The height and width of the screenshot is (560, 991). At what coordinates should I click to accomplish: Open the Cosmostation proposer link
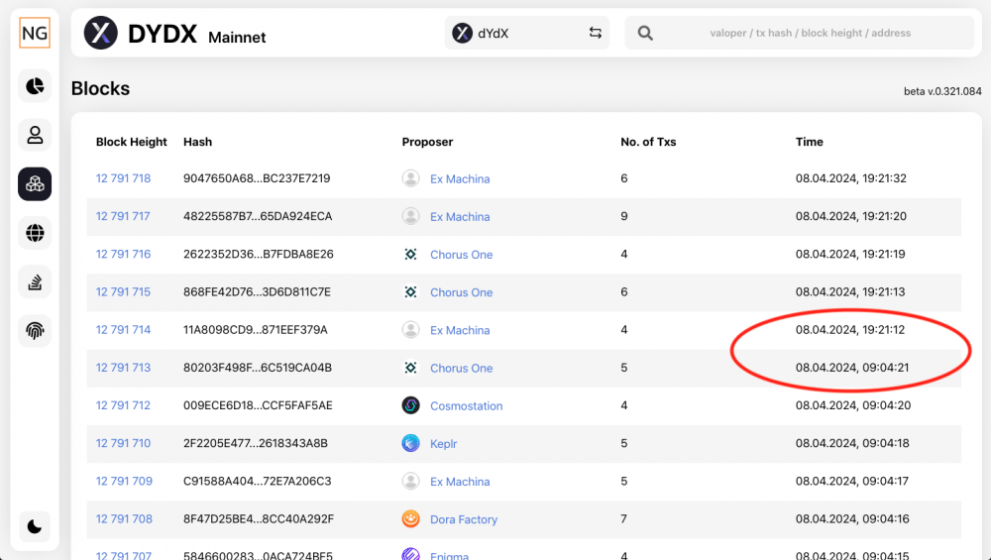coord(467,406)
